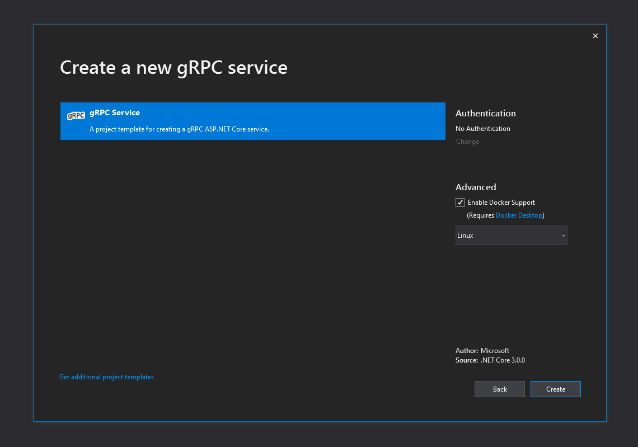Click the No Authentication status text

tap(482, 129)
